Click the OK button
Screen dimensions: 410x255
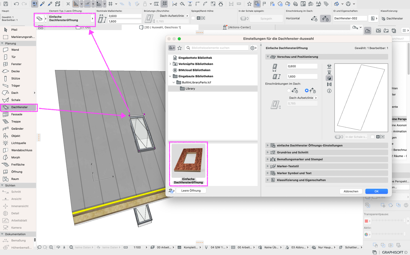(x=376, y=191)
